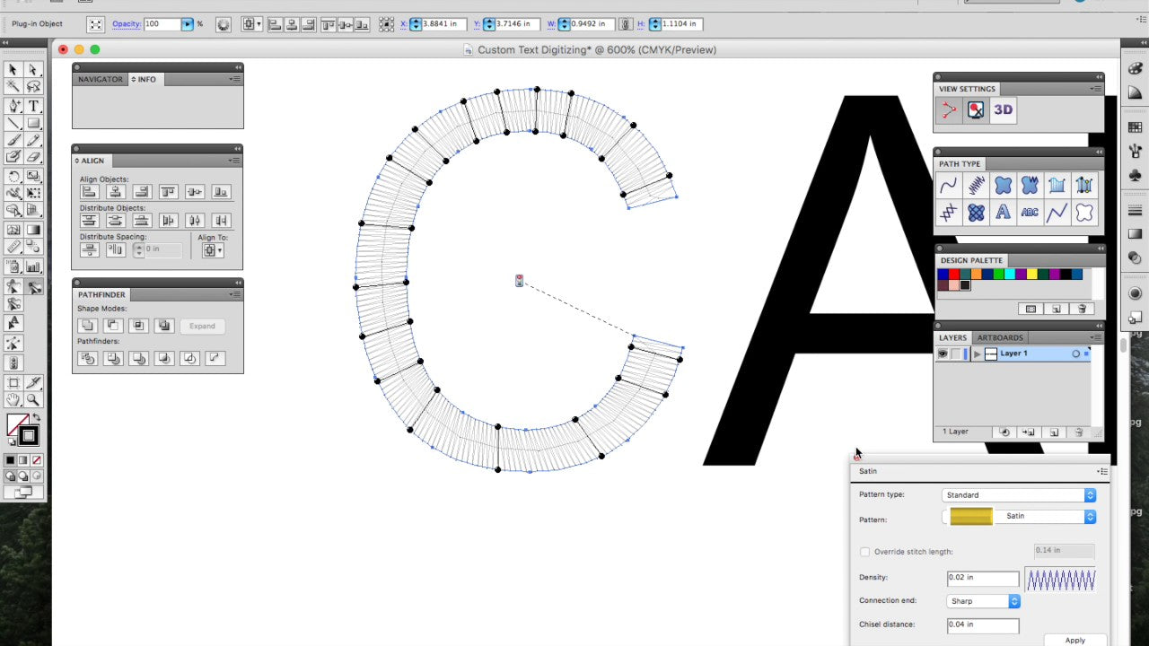Hide Layer 1 with its visibility eye
The image size is (1149, 646).
coord(943,354)
